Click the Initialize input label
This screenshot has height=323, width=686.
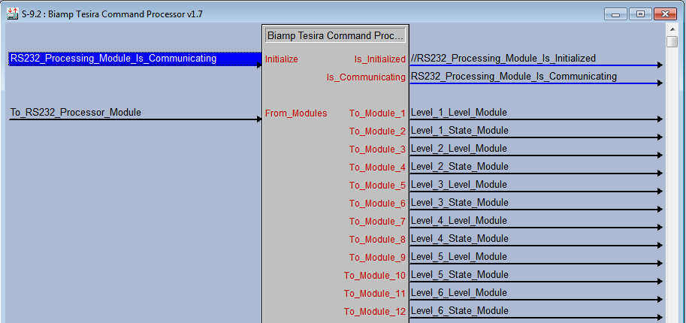tap(281, 59)
